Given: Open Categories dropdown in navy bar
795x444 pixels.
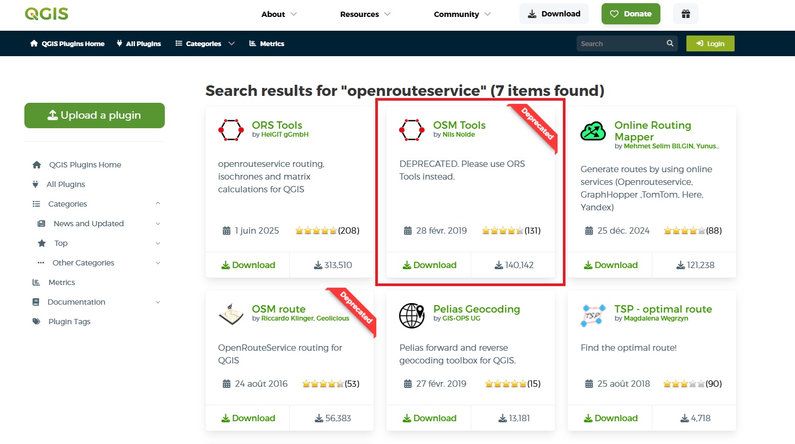Looking at the screenshot, I should coord(205,43).
